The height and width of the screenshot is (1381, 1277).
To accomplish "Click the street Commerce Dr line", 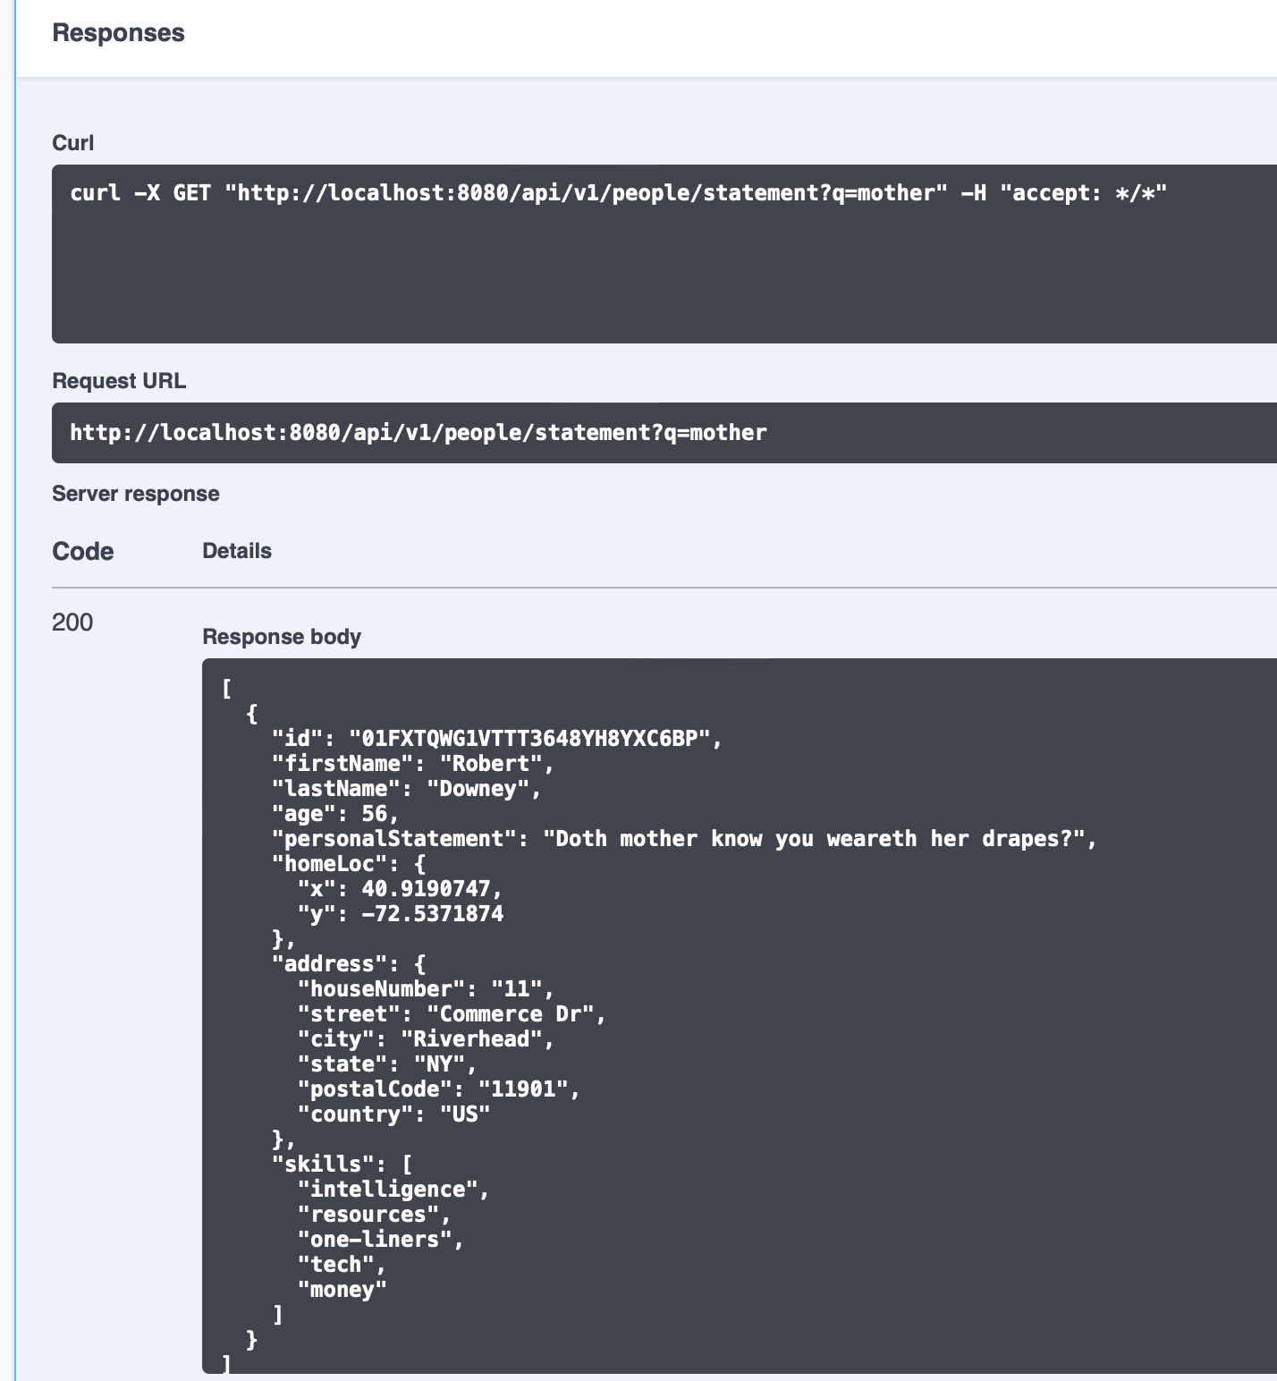I will click(x=452, y=1014).
